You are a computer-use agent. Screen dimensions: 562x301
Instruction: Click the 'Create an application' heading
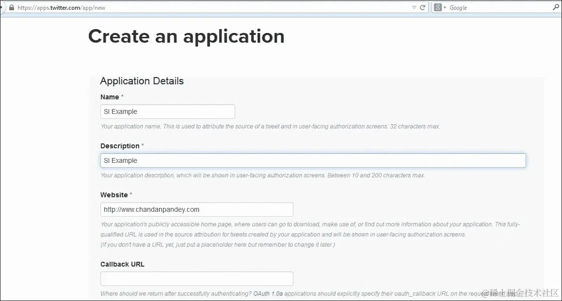(x=186, y=36)
